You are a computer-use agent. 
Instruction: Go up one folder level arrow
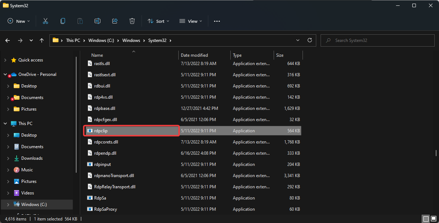42,40
